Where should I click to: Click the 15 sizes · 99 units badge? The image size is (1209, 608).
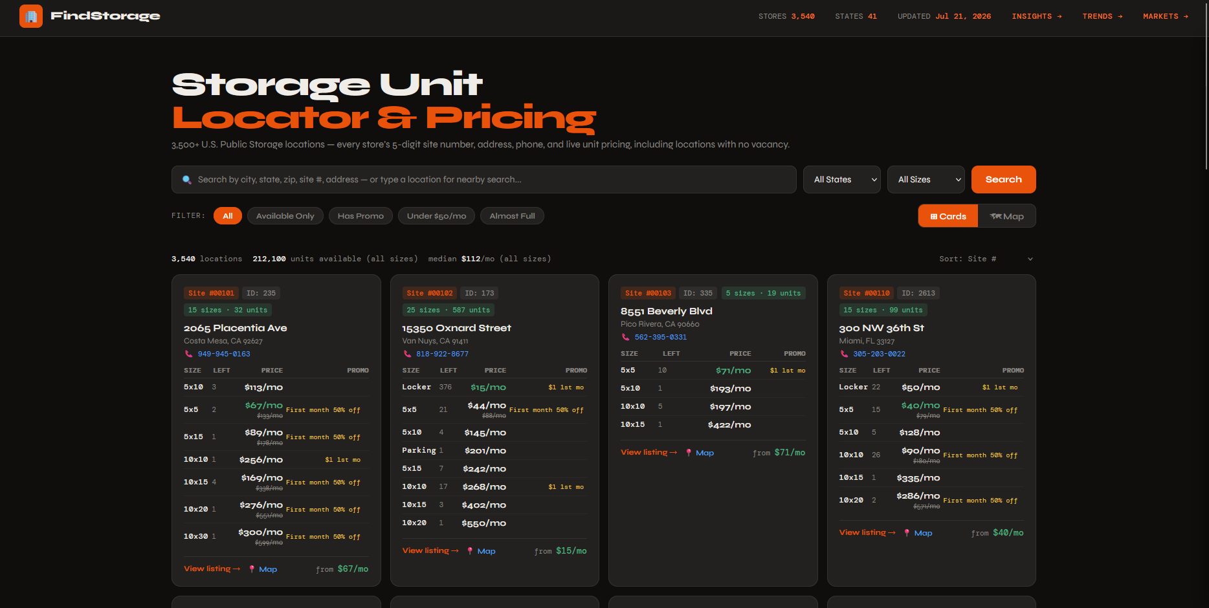[x=883, y=310]
